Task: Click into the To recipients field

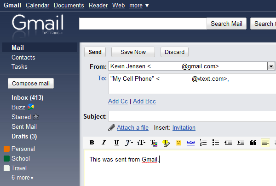Action: coord(192,84)
